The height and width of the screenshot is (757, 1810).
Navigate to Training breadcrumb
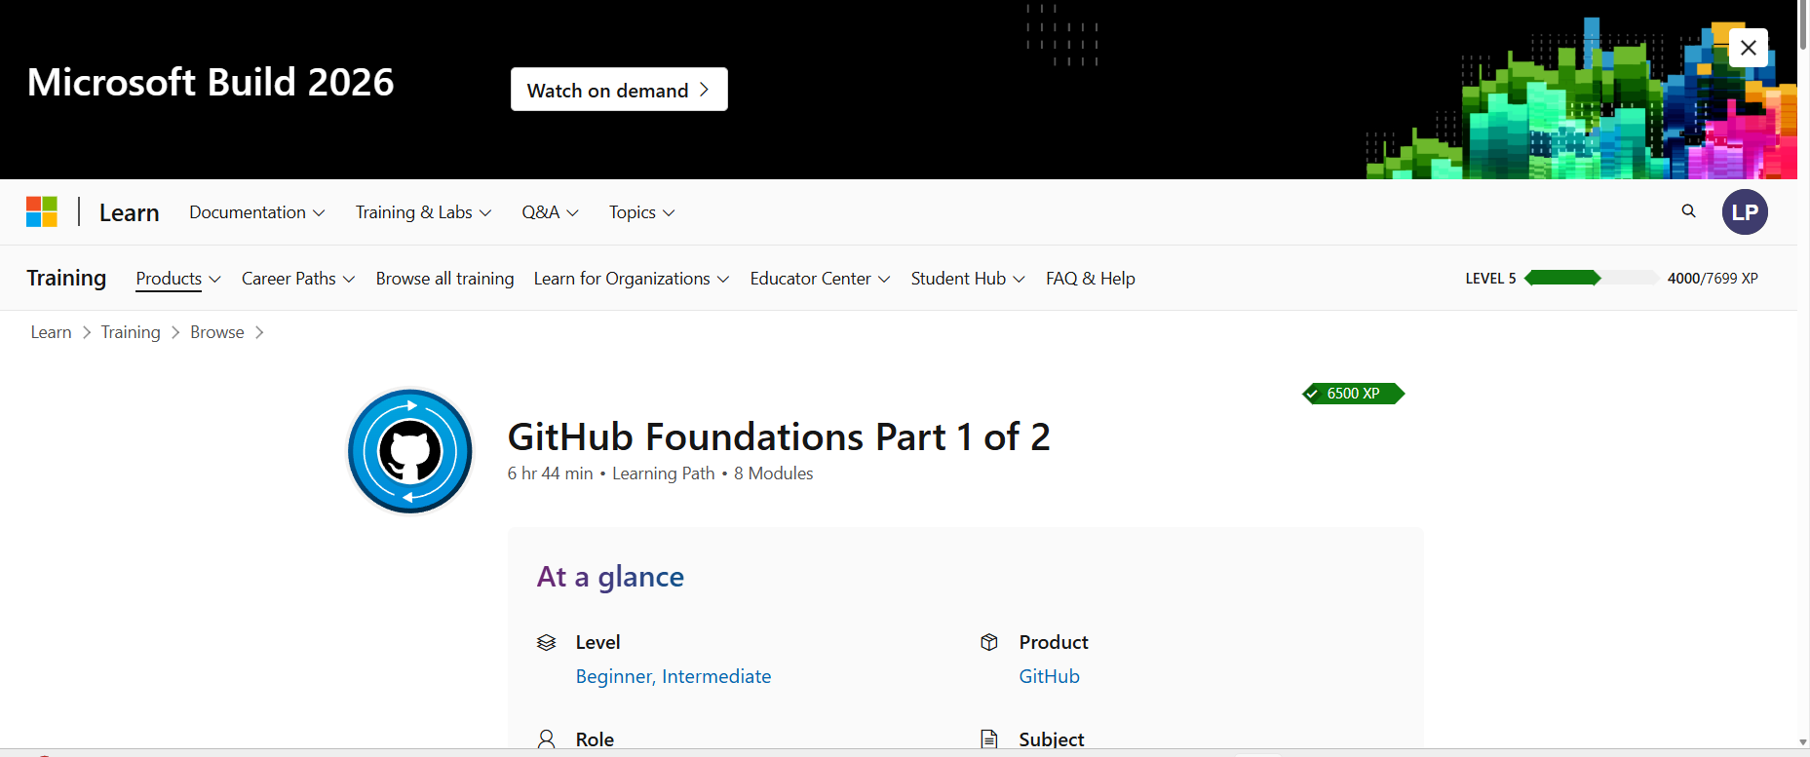pos(131,332)
